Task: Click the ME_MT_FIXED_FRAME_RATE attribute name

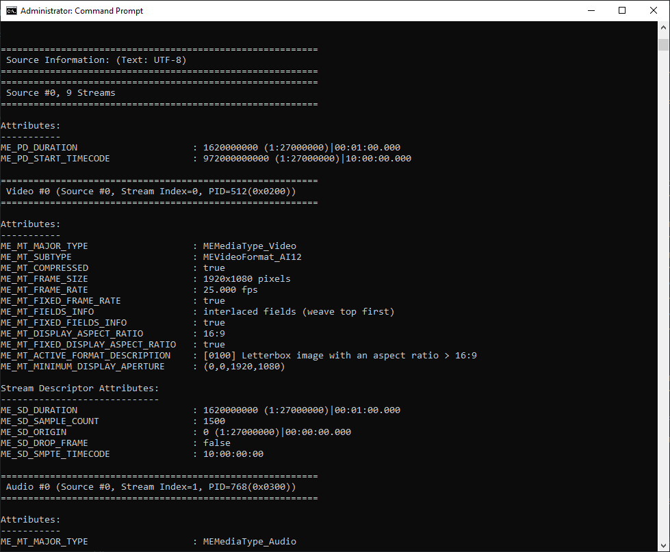Action: click(x=61, y=301)
